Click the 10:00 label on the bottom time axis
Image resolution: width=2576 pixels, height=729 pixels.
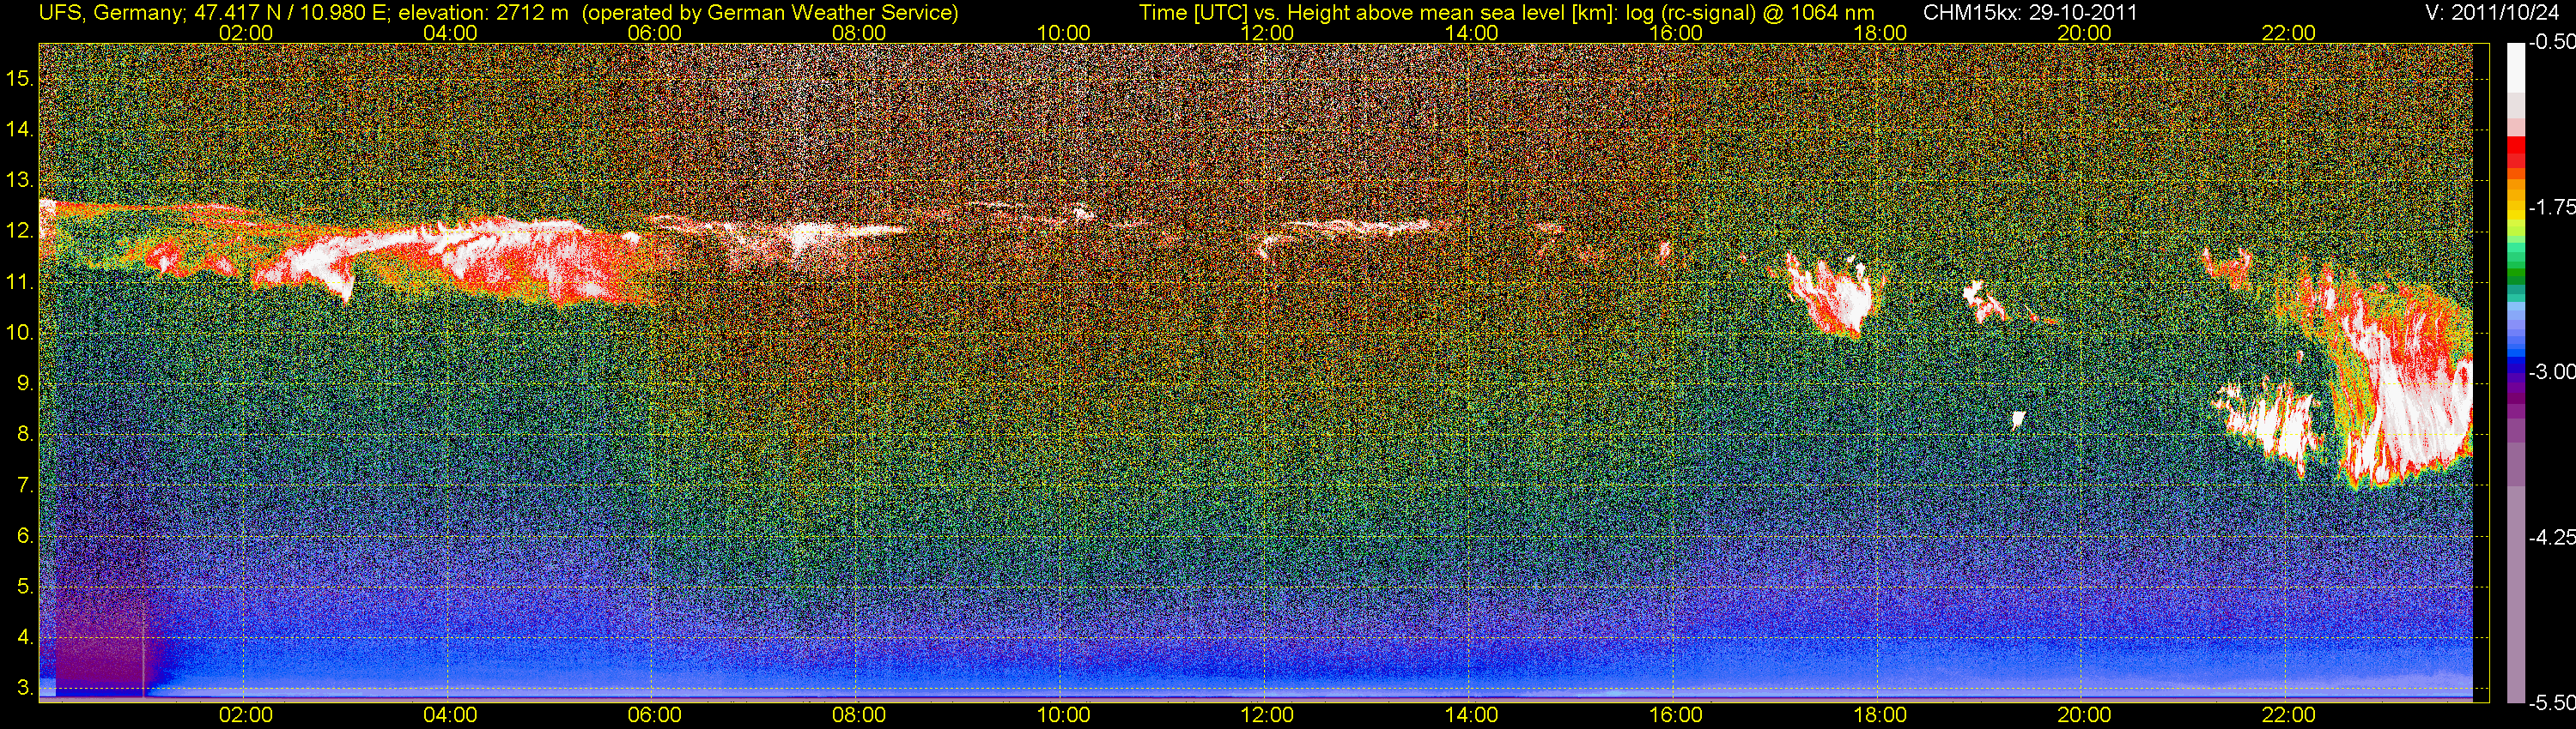click(1063, 715)
